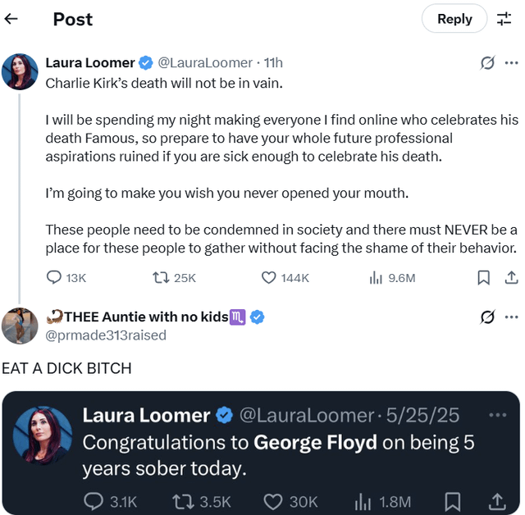This screenshot has height=515, width=525.
Task: Repost the main post with 25K reposts
Action: [x=162, y=278]
